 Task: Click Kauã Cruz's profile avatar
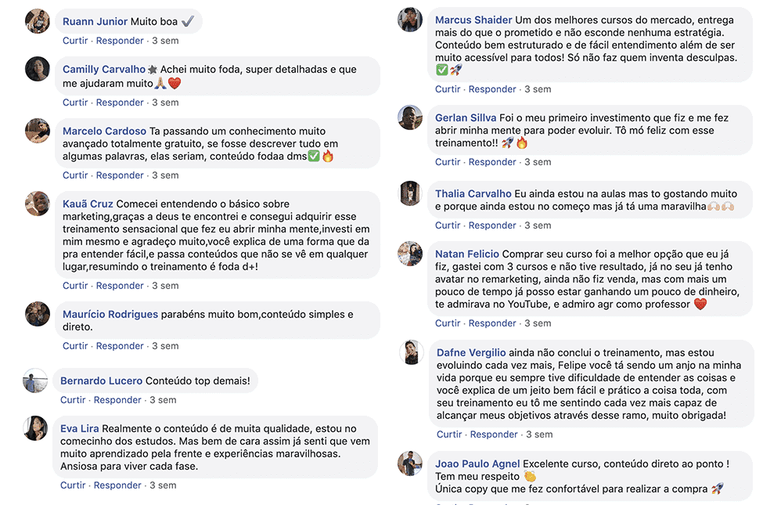coord(38,204)
